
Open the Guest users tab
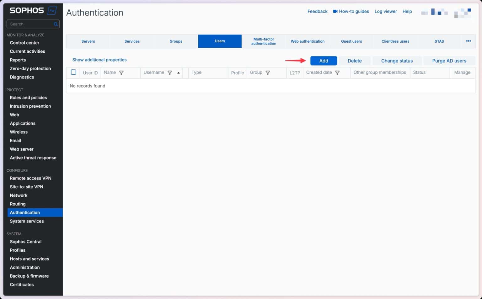coord(351,41)
